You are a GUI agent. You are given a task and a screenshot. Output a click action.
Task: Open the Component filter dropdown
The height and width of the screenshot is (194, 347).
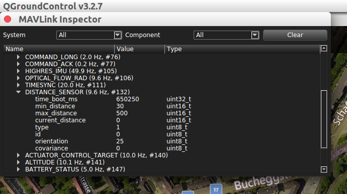(x=226, y=35)
